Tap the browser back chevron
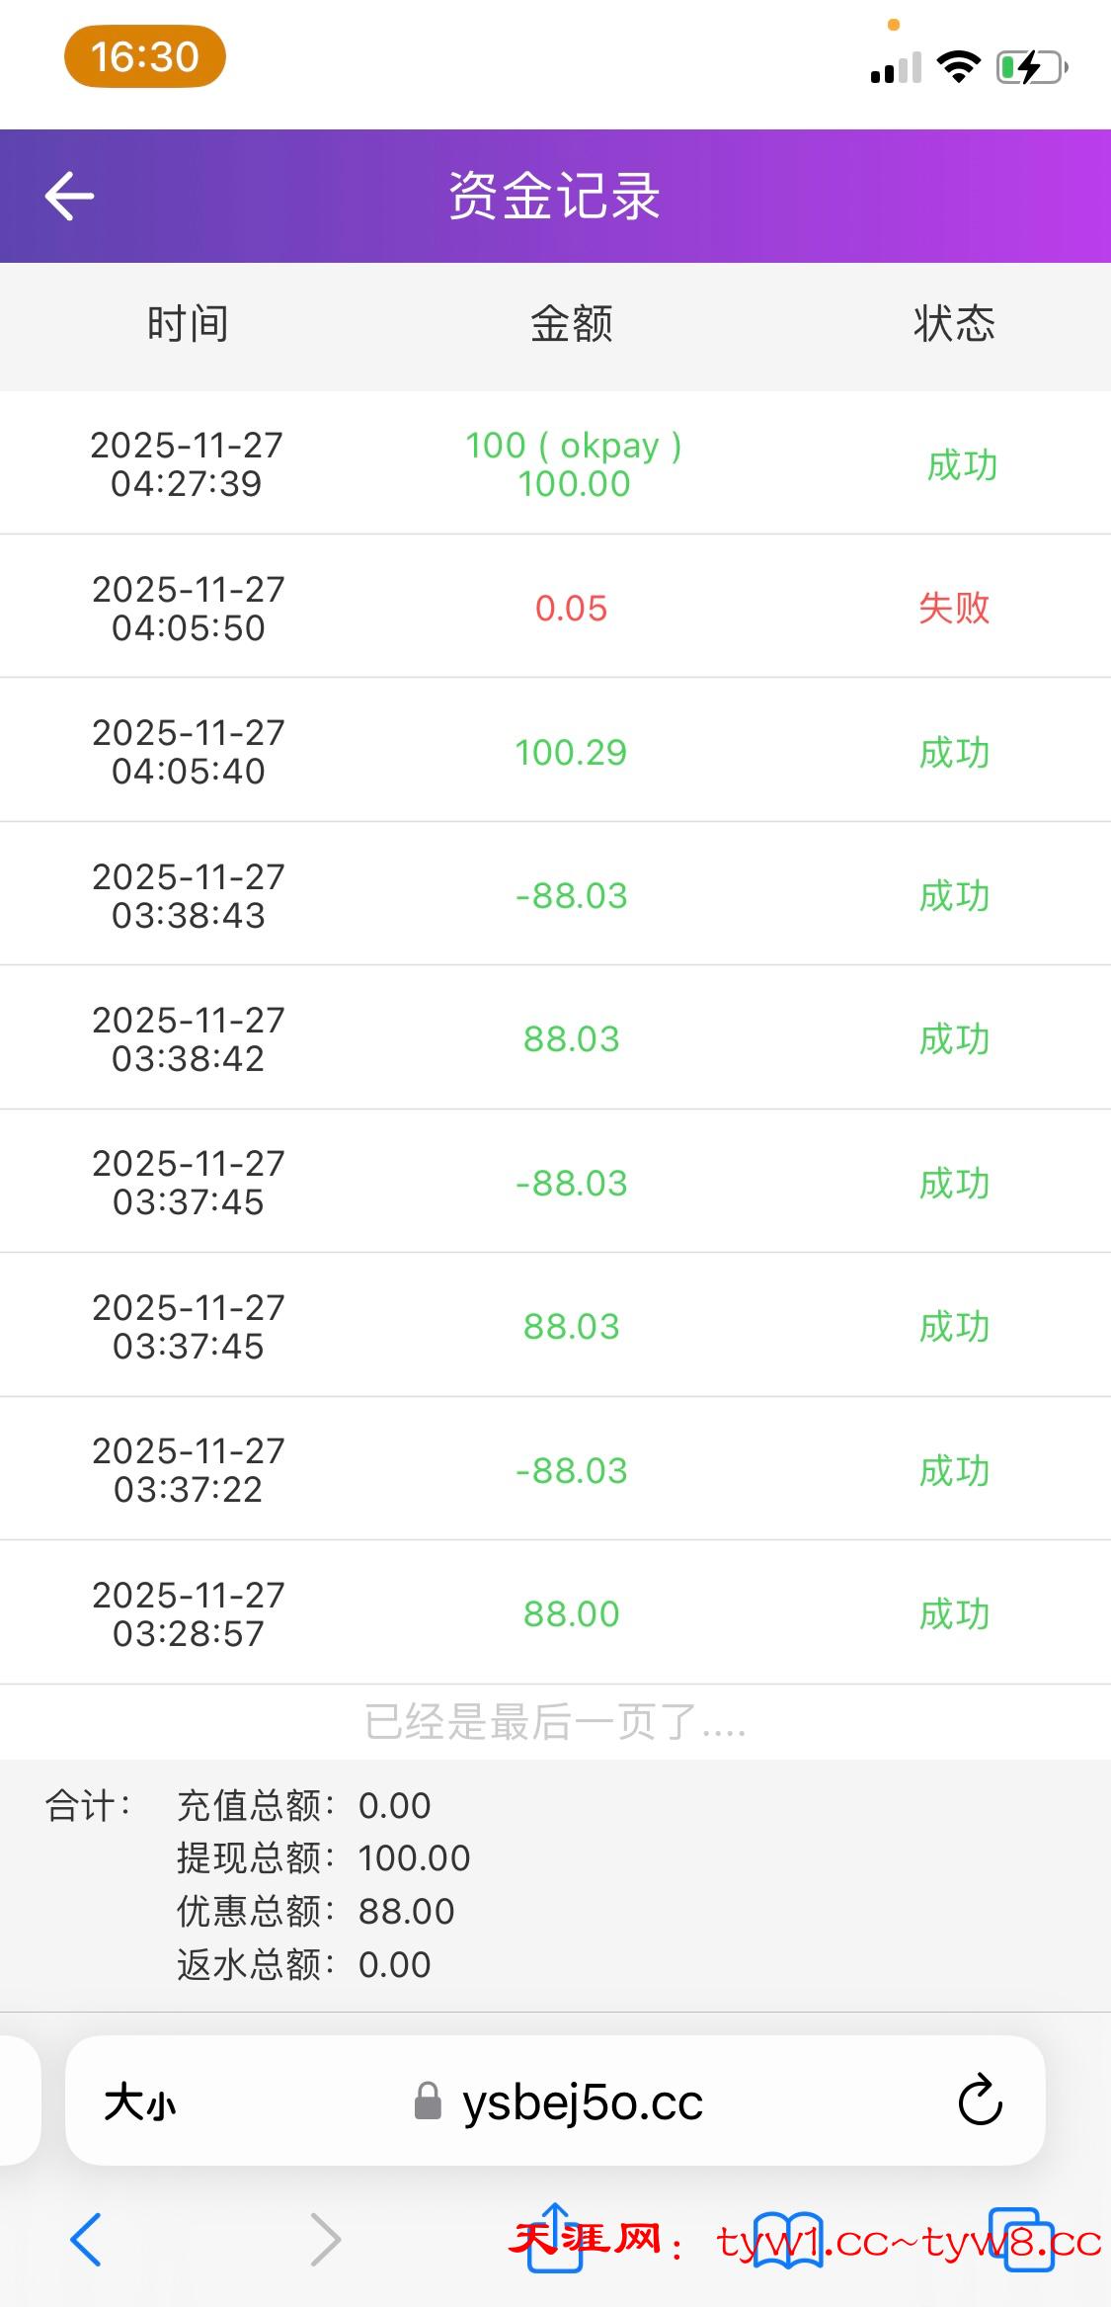Screen dimensions: 1111x2307 (87, 2239)
